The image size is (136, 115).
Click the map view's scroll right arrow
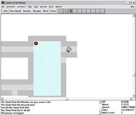pos(131,99)
